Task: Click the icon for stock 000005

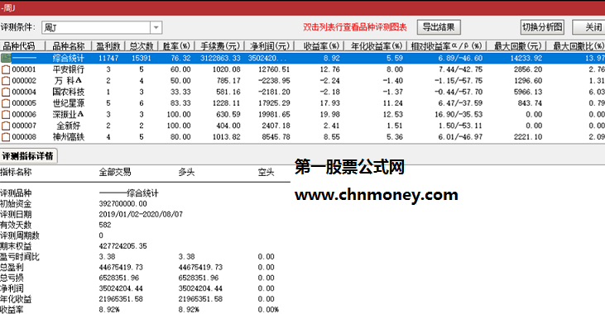Action: click(x=6, y=102)
